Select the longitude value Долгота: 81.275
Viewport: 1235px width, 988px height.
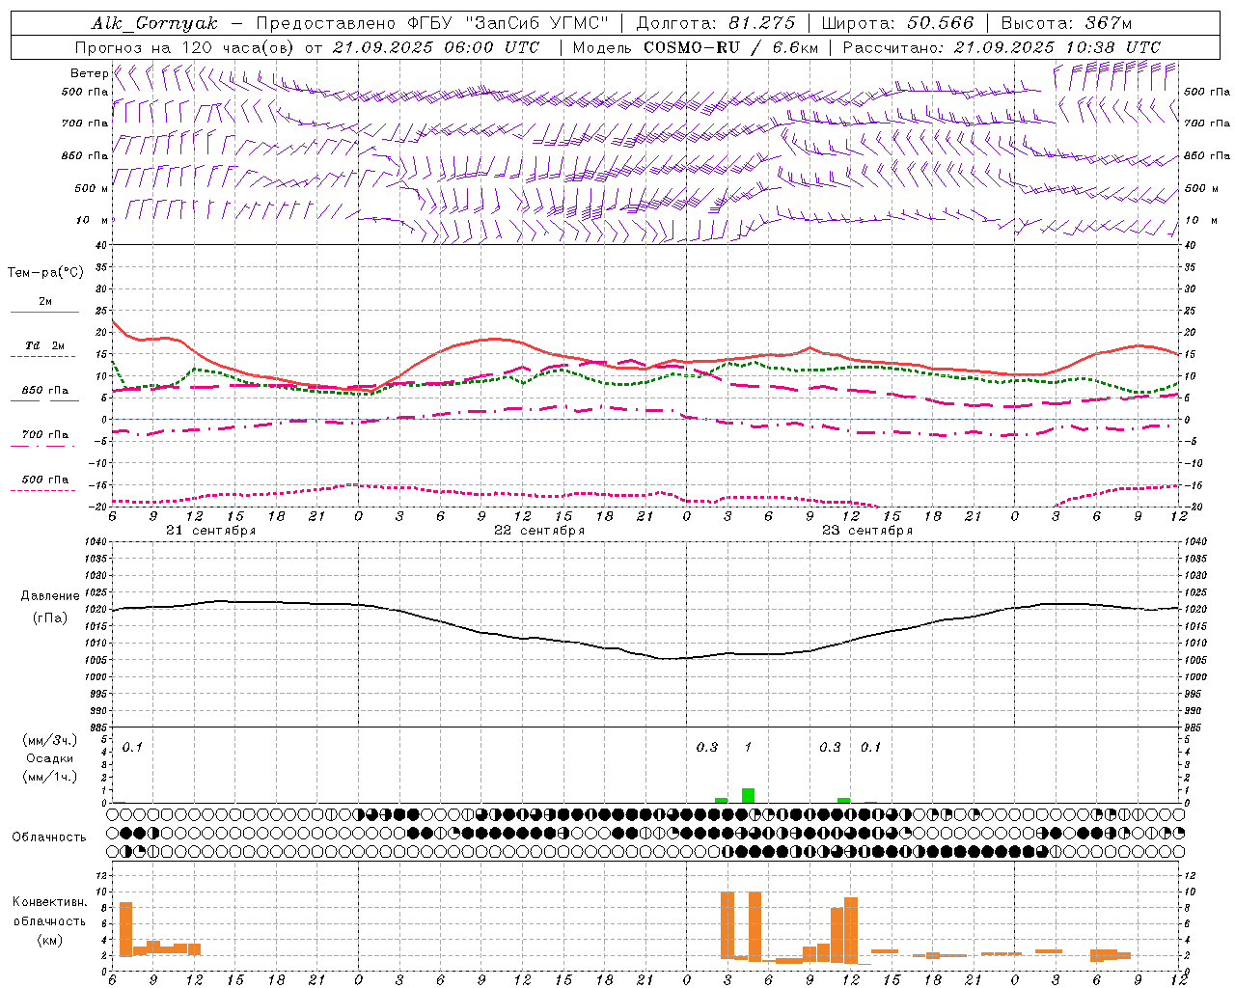pyautogui.click(x=716, y=23)
